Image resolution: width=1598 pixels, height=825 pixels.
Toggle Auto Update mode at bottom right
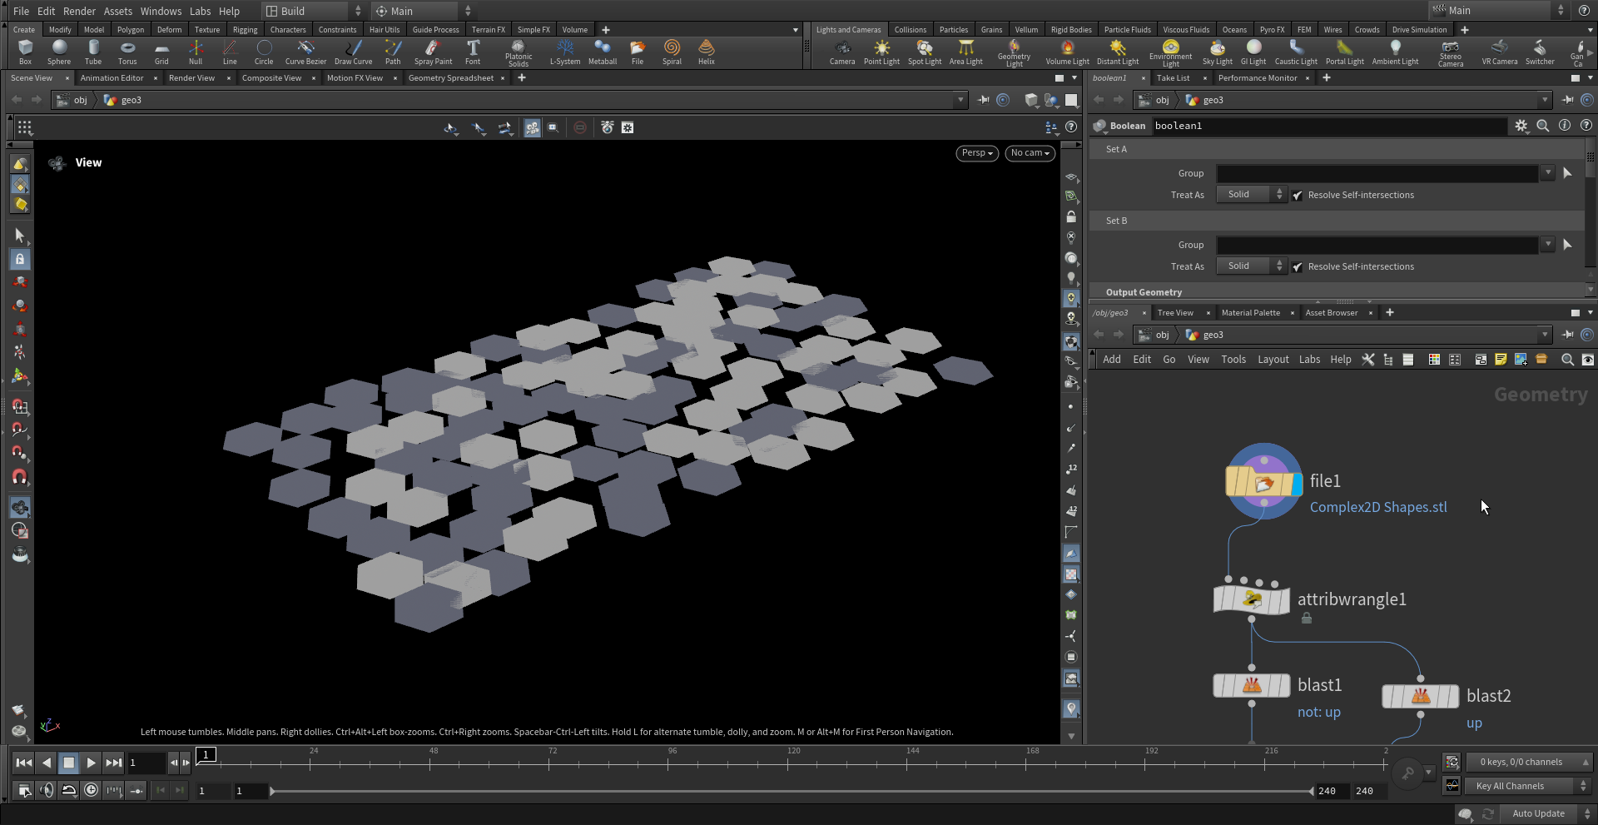point(1538,813)
